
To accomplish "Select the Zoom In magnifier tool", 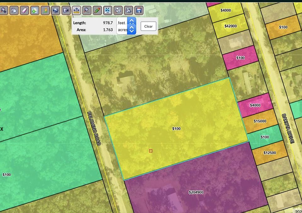I will coord(4,10).
